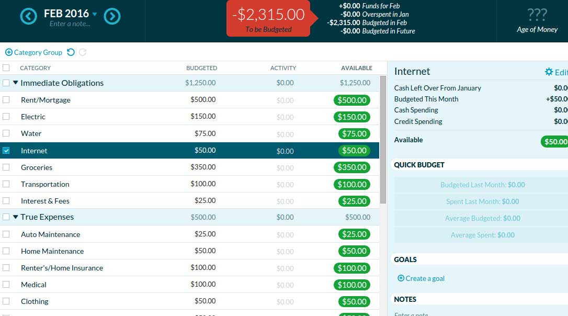The image size is (568, 316).
Task: Uncheck the Internet category checkbox
Action: 6,151
